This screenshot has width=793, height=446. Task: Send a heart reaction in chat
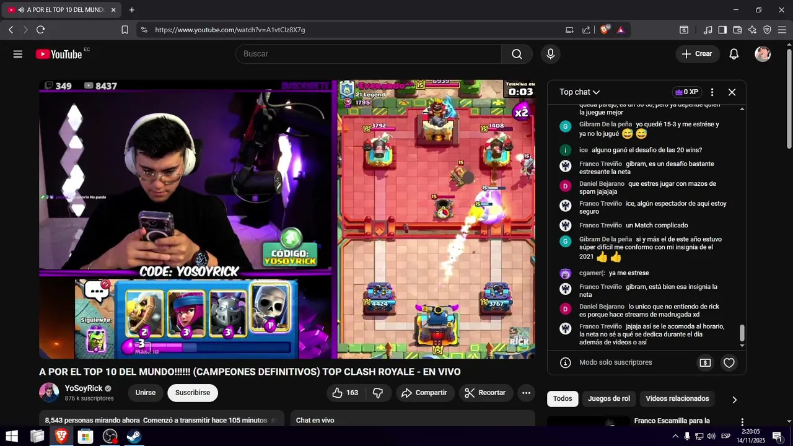tap(729, 362)
